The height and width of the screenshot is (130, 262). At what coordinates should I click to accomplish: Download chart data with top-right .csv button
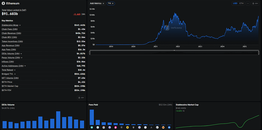tap(255, 3)
